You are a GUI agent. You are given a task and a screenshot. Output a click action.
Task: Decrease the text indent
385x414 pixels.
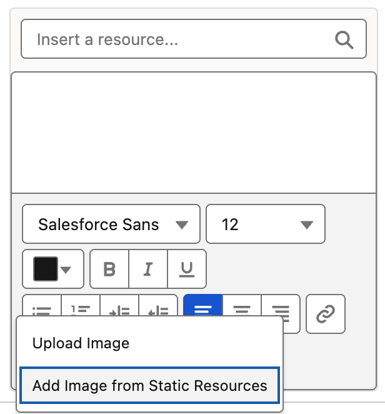[x=158, y=306]
